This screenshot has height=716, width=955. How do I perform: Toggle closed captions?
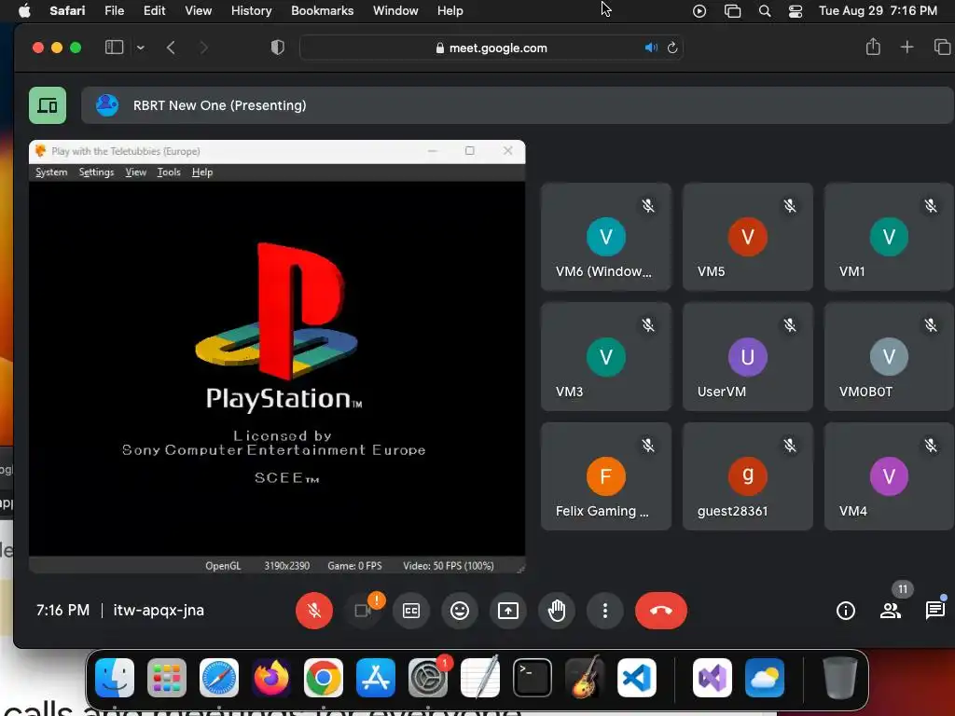tap(411, 610)
